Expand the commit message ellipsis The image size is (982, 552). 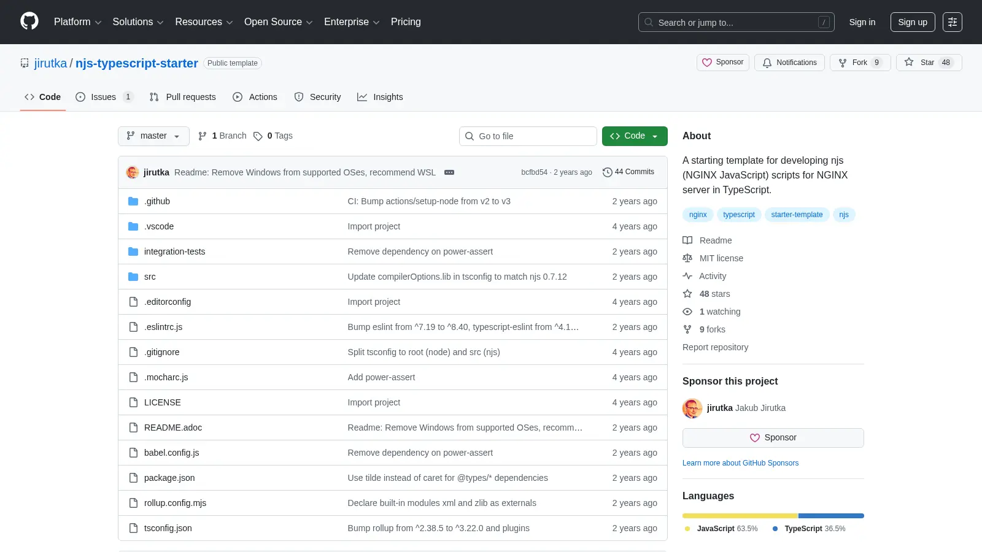449,172
